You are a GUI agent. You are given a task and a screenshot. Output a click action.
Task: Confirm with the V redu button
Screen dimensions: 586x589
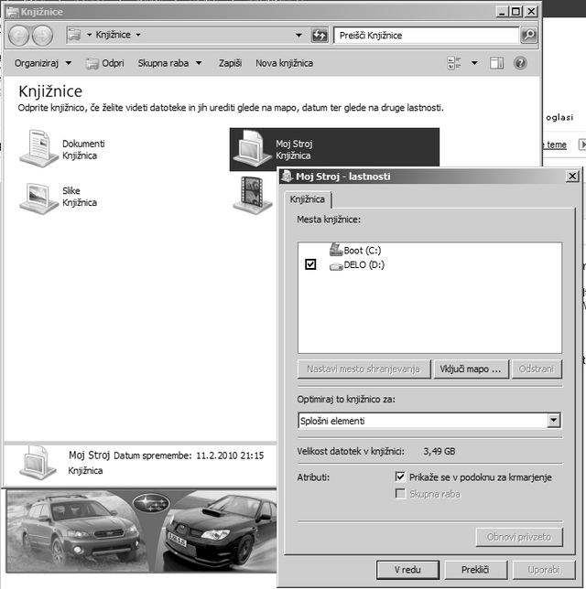pyautogui.click(x=407, y=570)
